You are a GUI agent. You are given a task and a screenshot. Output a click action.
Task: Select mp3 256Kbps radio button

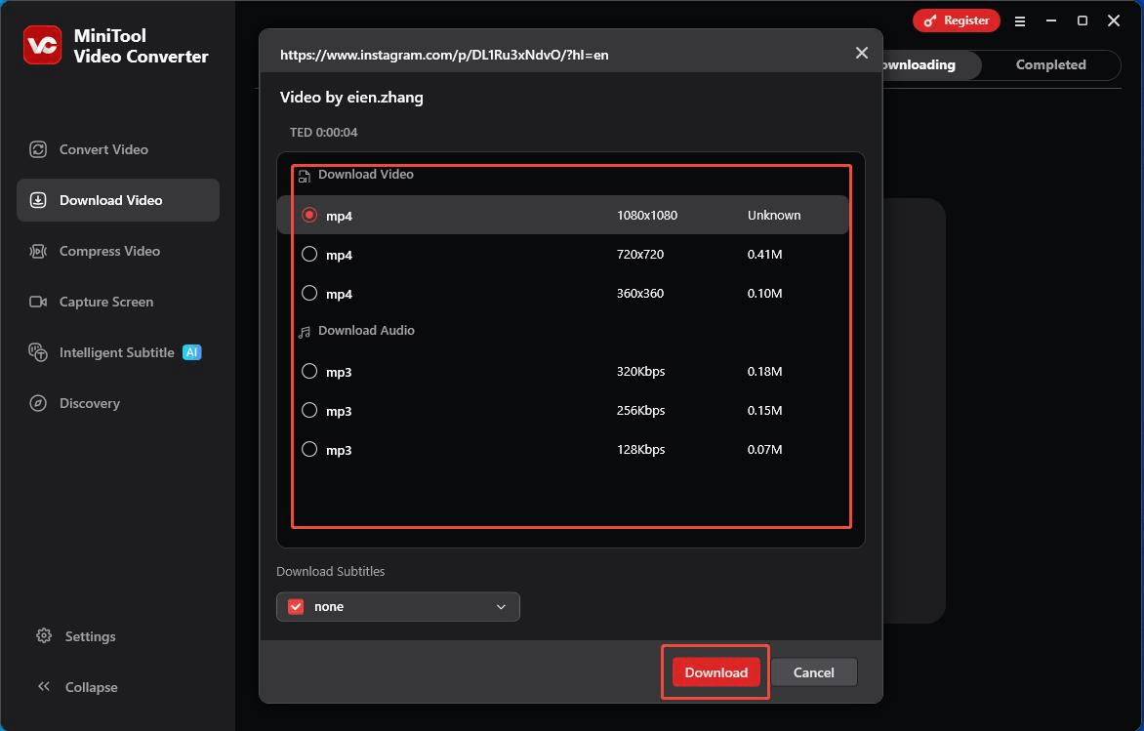point(309,410)
